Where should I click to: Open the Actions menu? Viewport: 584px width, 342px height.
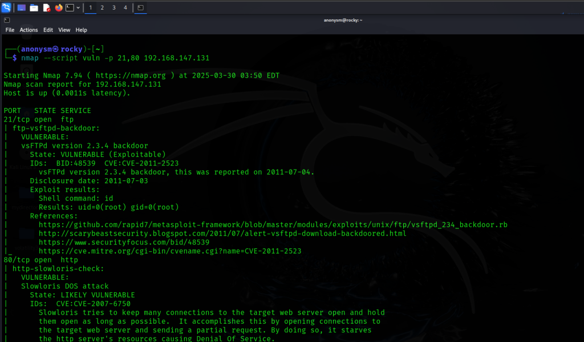coord(29,30)
